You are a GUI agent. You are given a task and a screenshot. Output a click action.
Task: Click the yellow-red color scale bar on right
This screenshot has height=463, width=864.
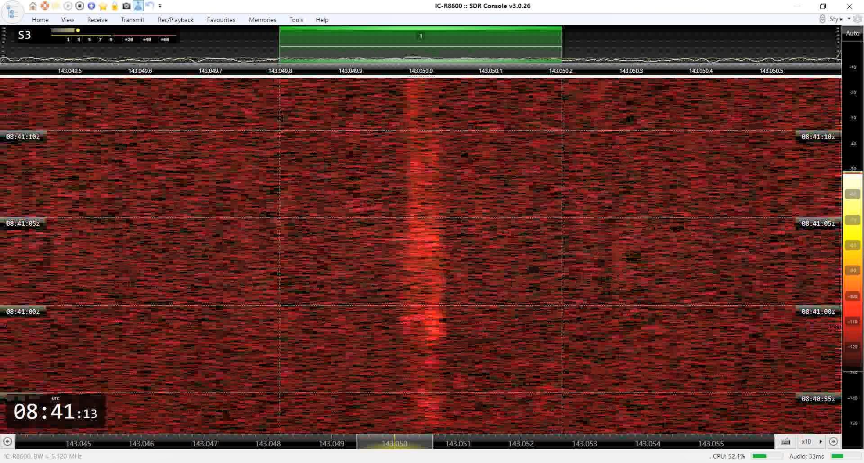852,272
